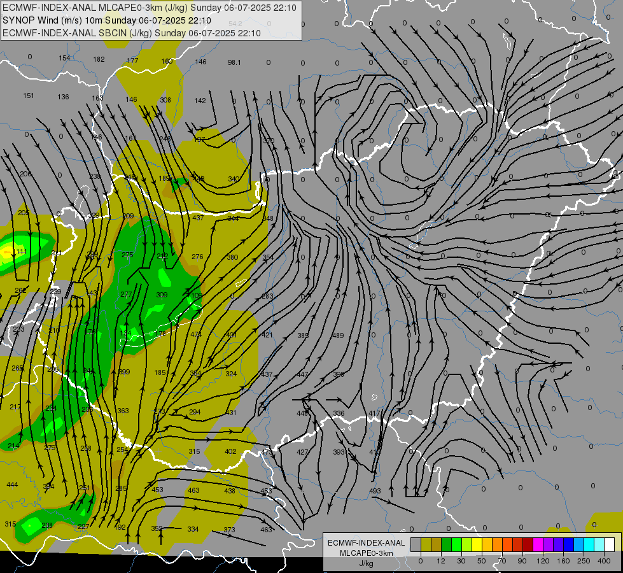The width and height of the screenshot is (623, 573).
Task: Click the map value 447
Action: 302,374
